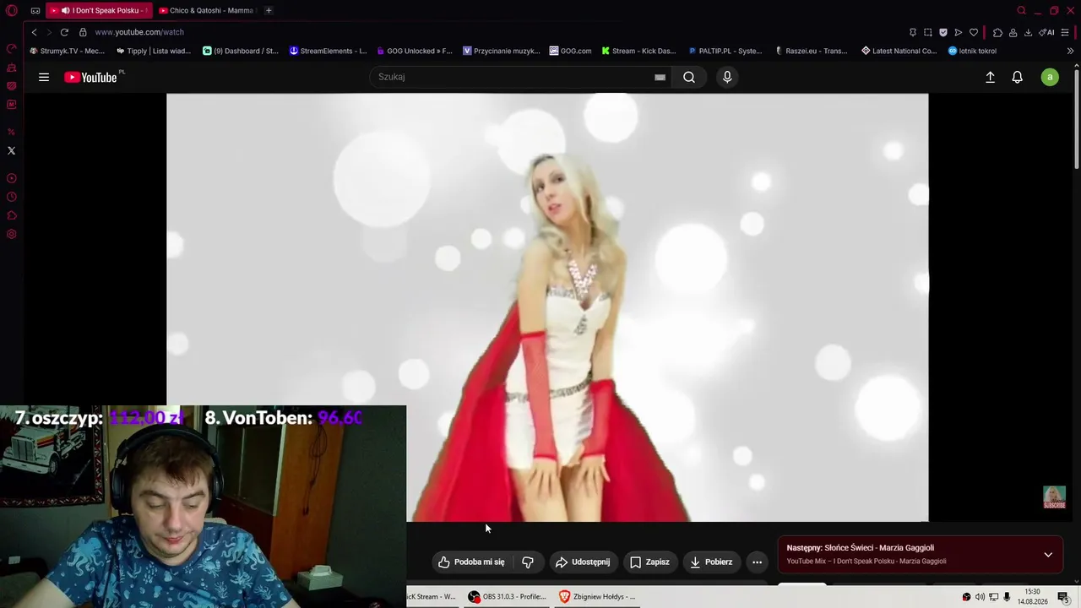The width and height of the screenshot is (1081, 608).
Task: Click the Następny: Słońce Świeci title
Action: tap(861, 548)
